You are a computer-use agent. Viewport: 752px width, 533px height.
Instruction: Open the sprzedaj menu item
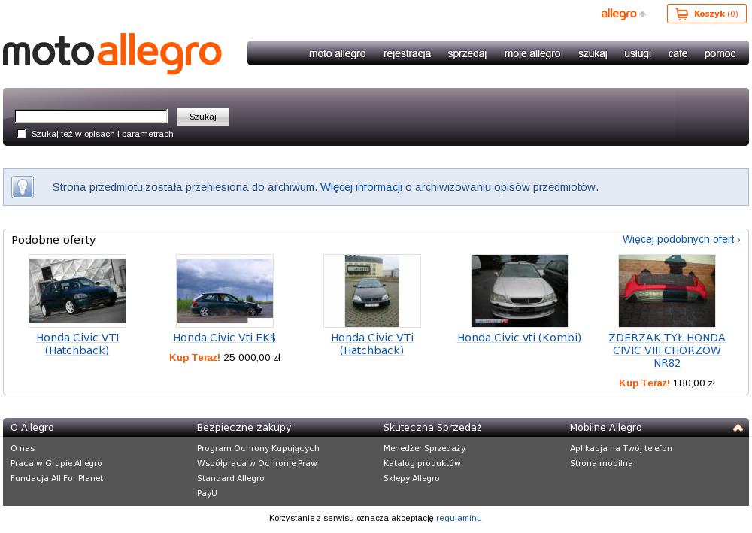coord(467,53)
